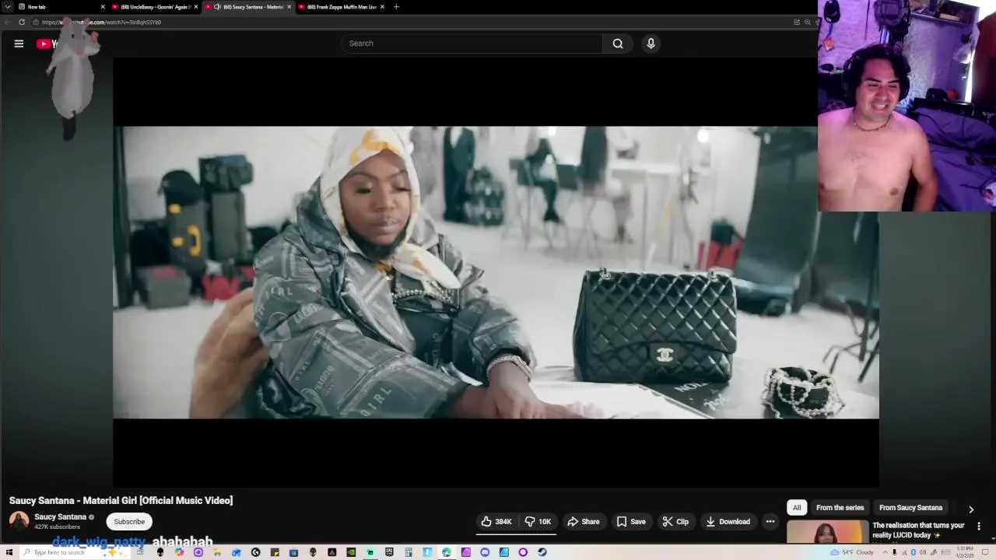Open the LUCID recommended video thumbnail
The height and width of the screenshot is (560, 996).
pyautogui.click(x=827, y=533)
